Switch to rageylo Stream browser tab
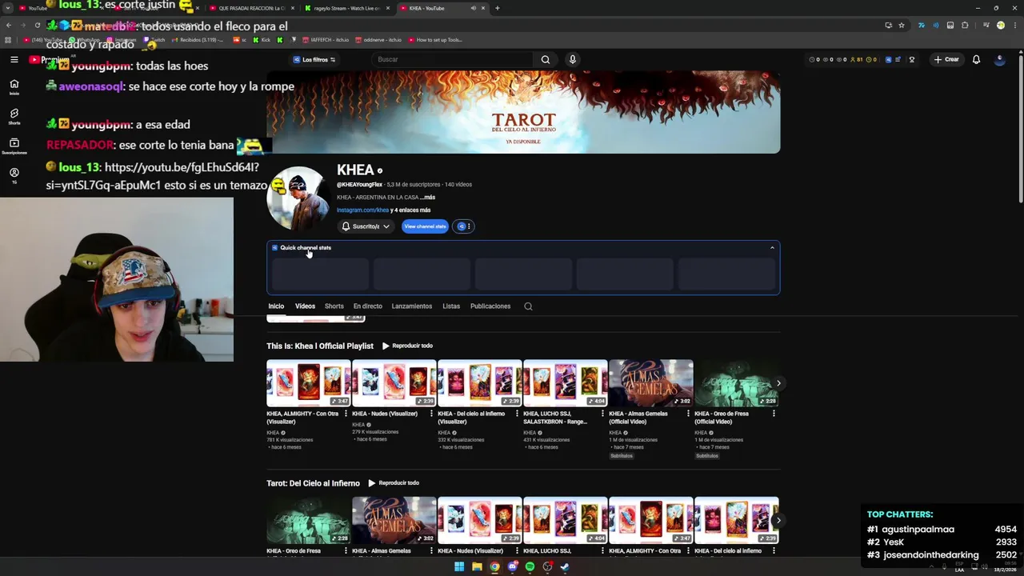Screen dimensions: 1024x576 coord(347,8)
